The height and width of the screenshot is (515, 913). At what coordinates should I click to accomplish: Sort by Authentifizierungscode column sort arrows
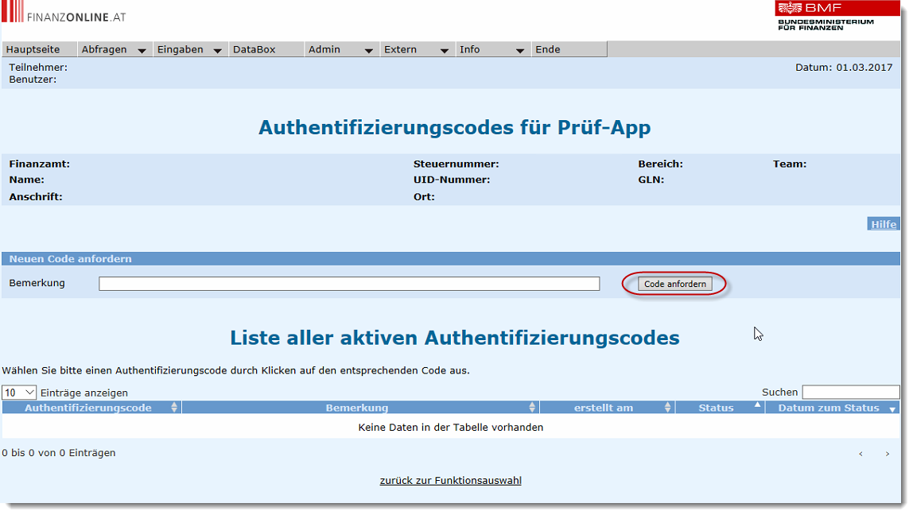(174, 408)
